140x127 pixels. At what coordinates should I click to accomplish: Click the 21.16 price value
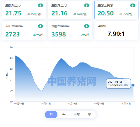[59, 13]
